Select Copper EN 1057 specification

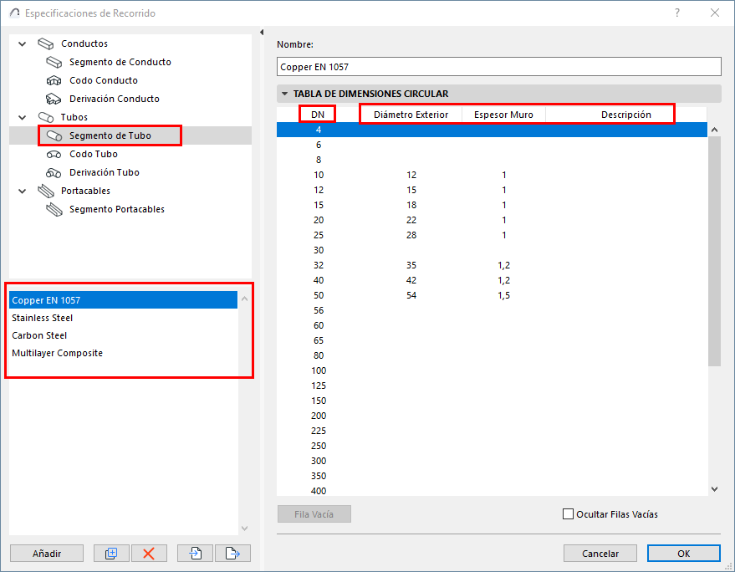[x=123, y=300]
